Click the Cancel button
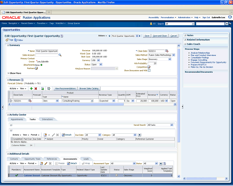233x186 pixels. click(174, 36)
